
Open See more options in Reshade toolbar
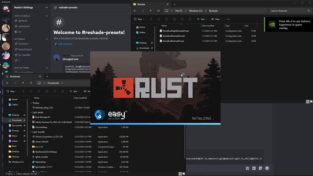pos(228,19)
